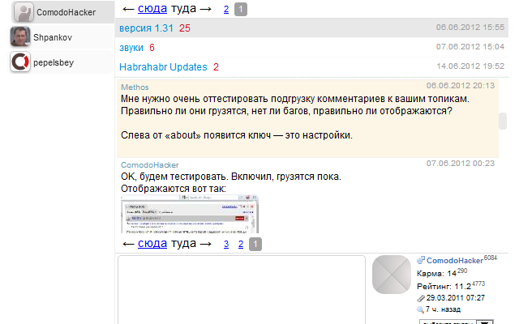This screenshot has width=519, height=324.
Task: Click 'Карма: 14' text
Action: click(436, 274)
